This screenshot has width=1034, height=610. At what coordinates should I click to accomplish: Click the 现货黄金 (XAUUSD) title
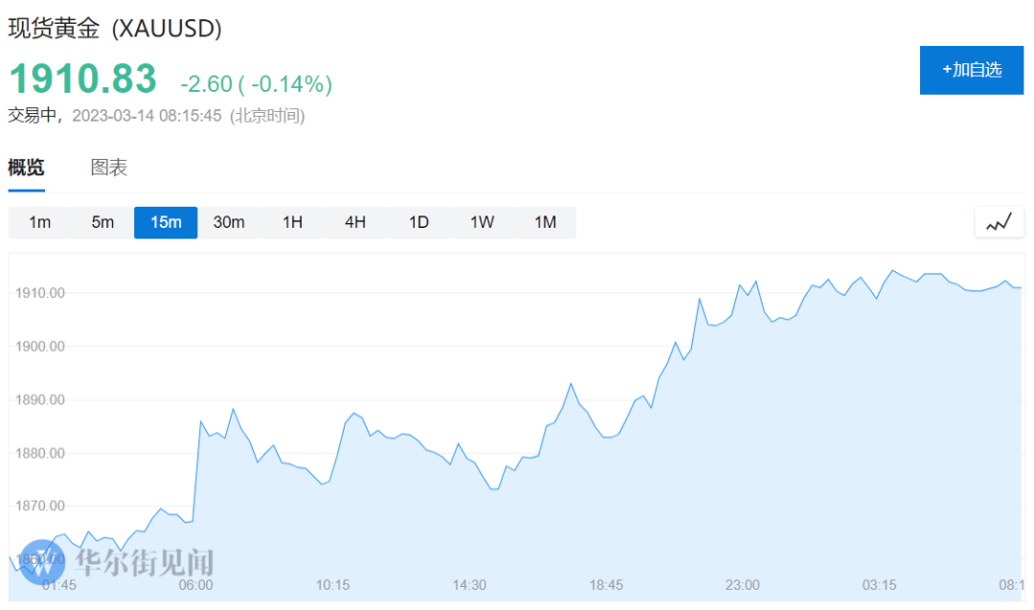(115, 29)
